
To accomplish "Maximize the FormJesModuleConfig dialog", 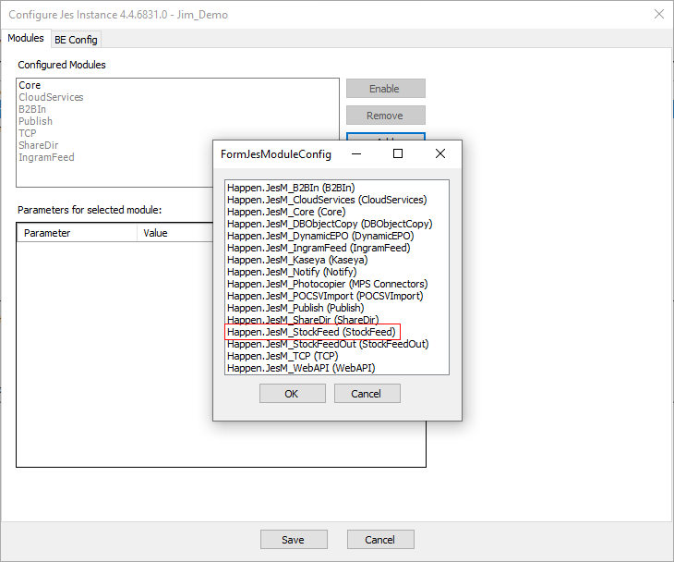I will coord(398,153).
